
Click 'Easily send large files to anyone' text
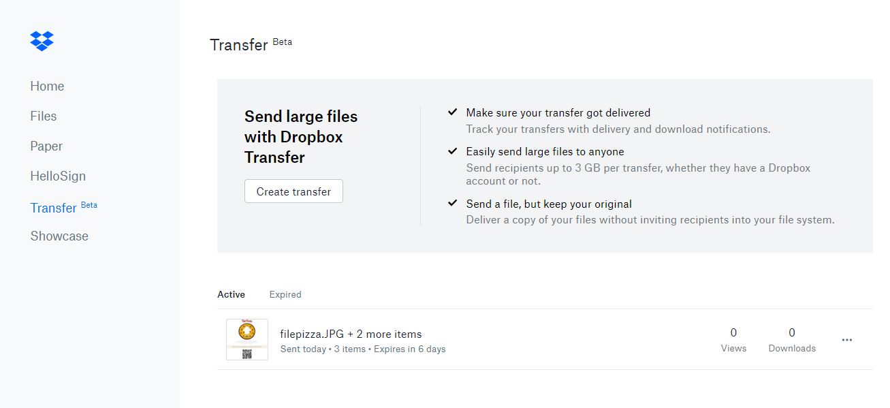tap(545, 151)
